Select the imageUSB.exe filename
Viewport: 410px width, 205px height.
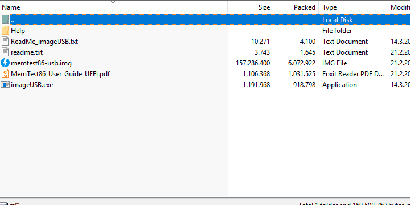(x=32, y=85)
